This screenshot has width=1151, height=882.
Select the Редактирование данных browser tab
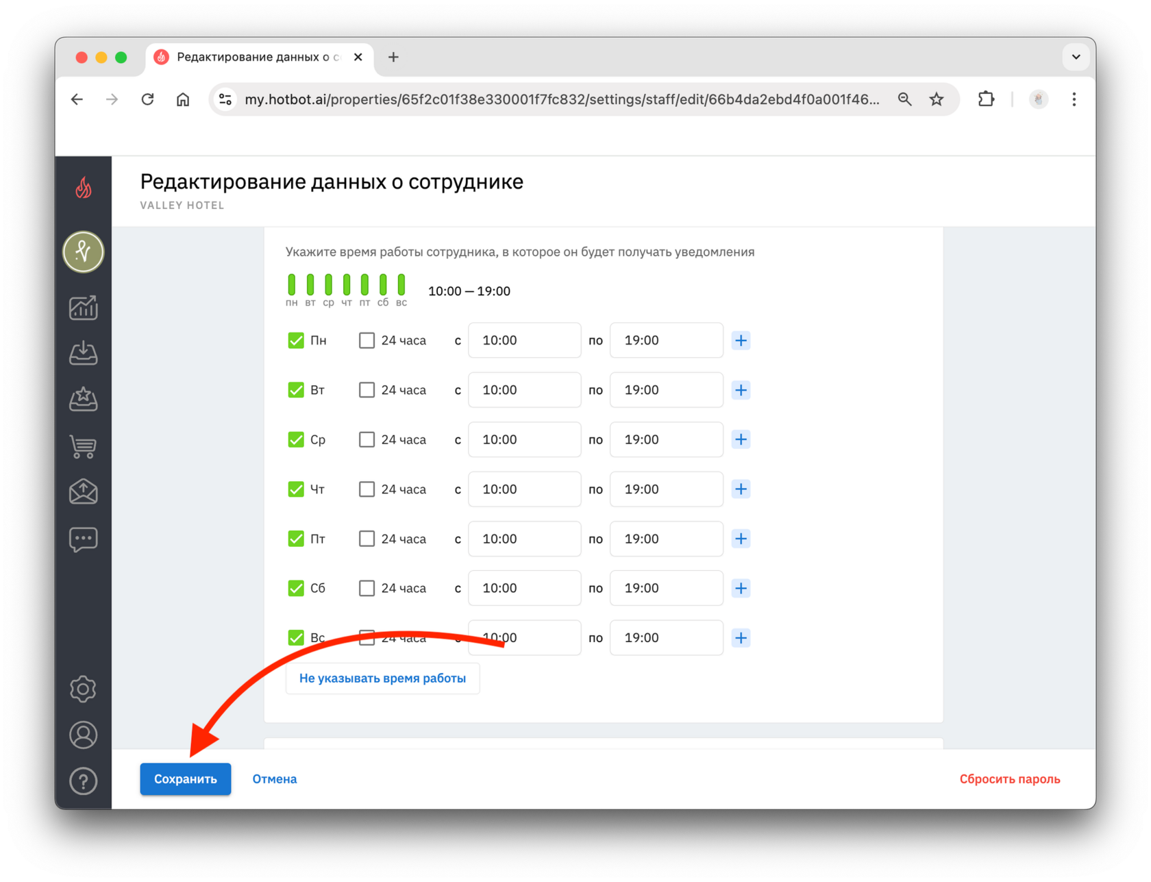click(259, 58)
